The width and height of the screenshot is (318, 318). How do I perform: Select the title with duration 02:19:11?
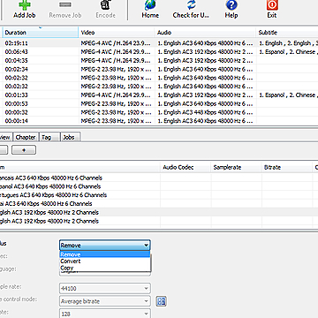(x=159, y=43)
